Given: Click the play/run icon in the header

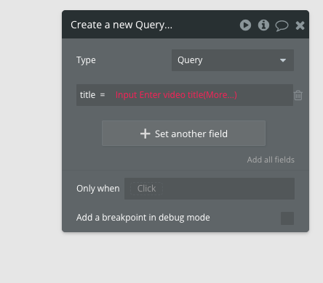Looking at the screenshot, I should 245,25.
